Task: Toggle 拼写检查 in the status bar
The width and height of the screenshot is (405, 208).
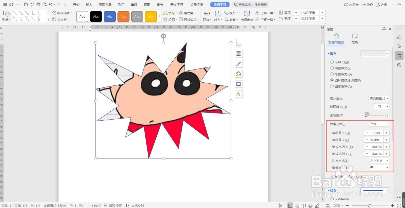Action: pos(113,205)
